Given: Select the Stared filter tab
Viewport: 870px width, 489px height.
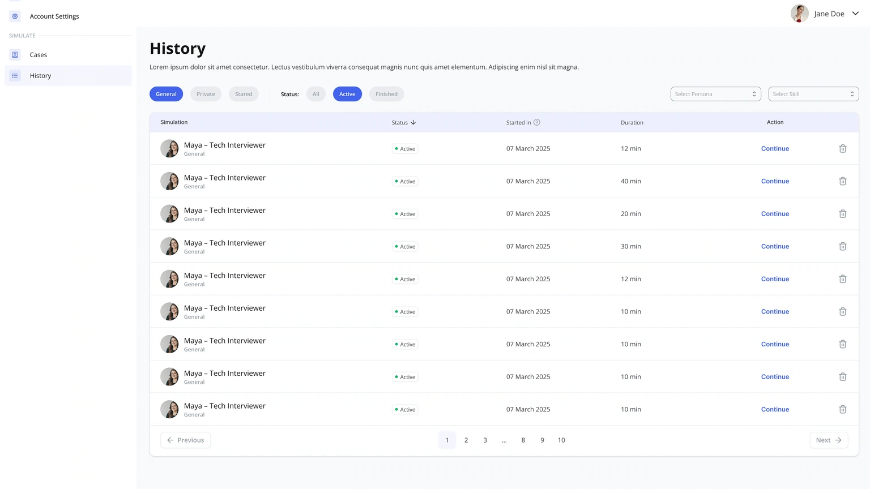Looking at the screenshot, I should [x=244, y=94].
